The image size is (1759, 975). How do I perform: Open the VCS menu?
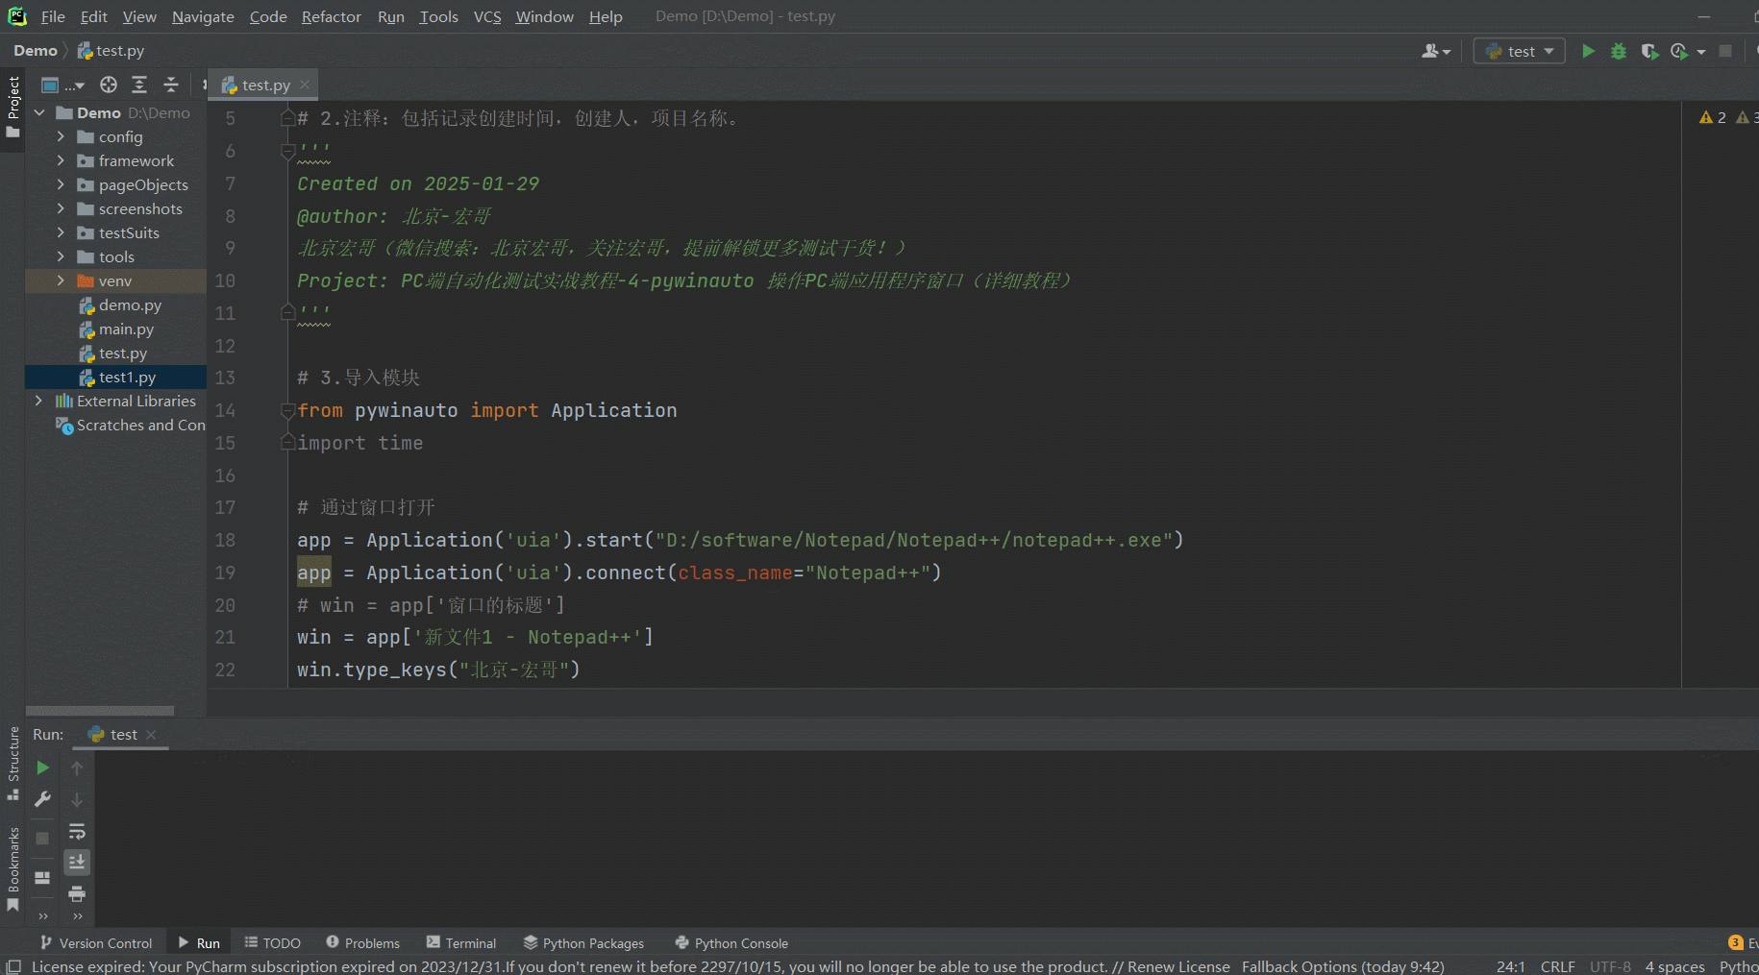[487, 16]
